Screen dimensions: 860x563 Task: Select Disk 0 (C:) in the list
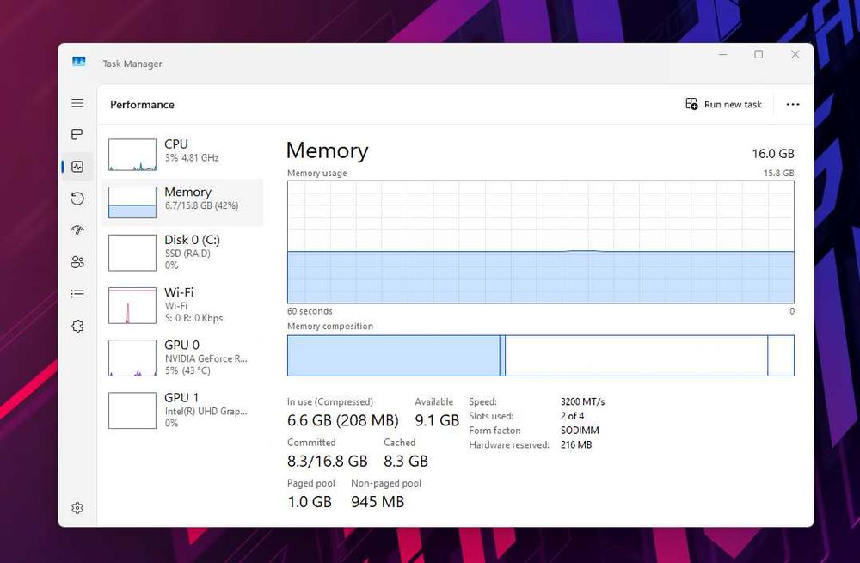click(x=182, y=252)
